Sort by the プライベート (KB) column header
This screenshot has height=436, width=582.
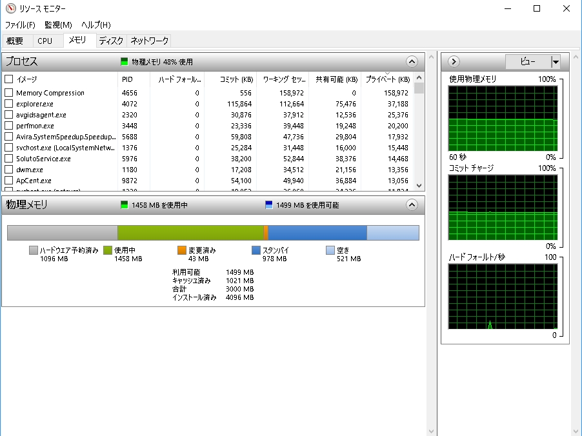387,79
